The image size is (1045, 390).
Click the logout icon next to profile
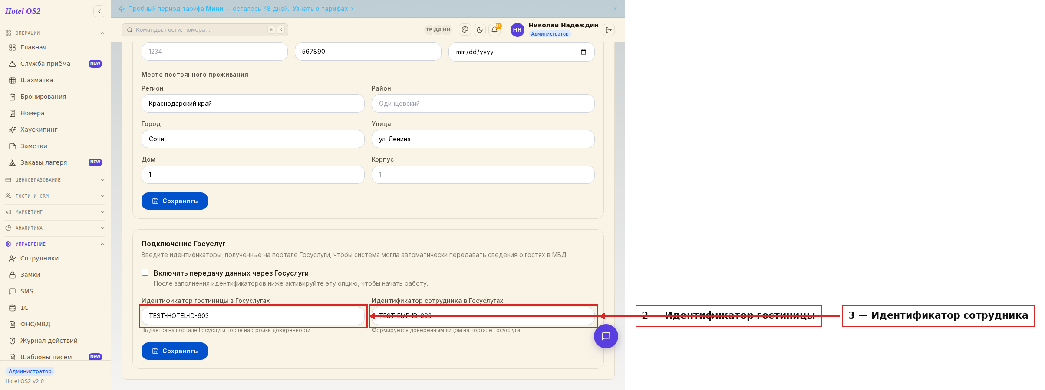coord(609,30)
